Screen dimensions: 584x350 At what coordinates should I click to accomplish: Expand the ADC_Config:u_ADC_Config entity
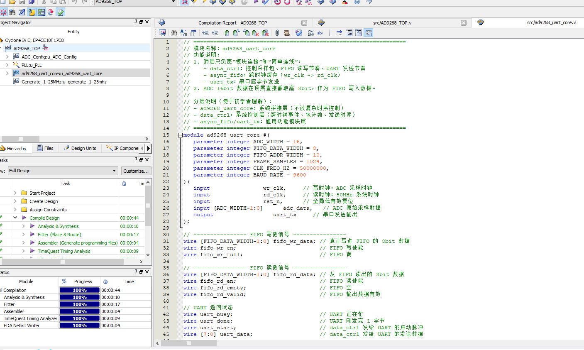(7, 57)
